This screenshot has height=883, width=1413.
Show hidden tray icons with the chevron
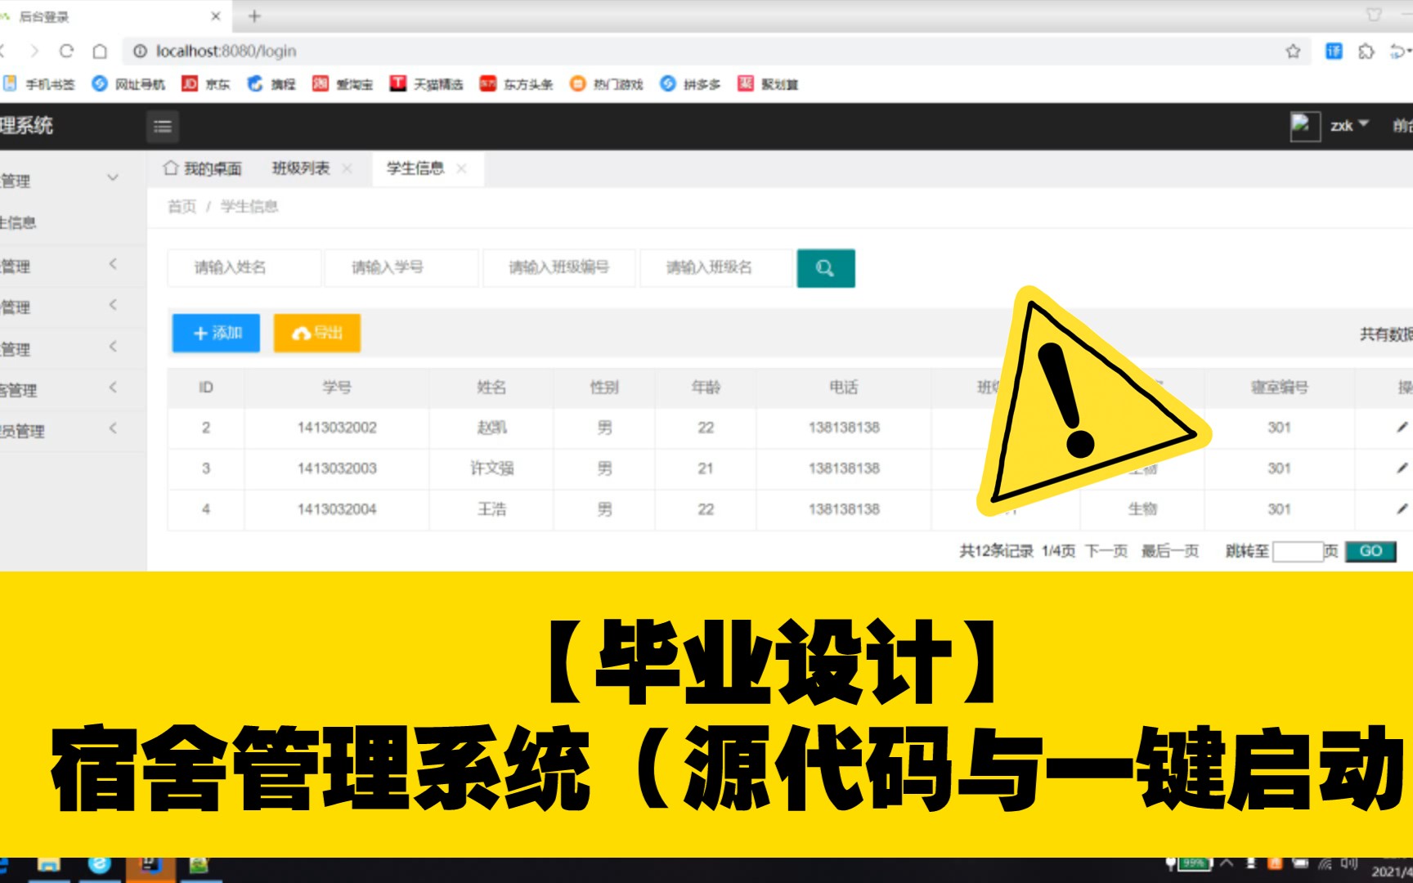tap(1227, 863)
